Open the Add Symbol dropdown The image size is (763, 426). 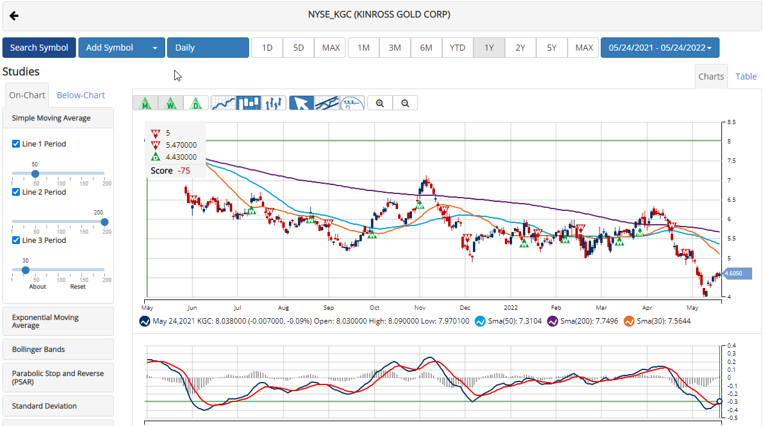(x=121, y=48)
